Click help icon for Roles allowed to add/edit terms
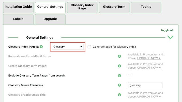The height and width of the screenshot is (102, 182). (119, 56)
